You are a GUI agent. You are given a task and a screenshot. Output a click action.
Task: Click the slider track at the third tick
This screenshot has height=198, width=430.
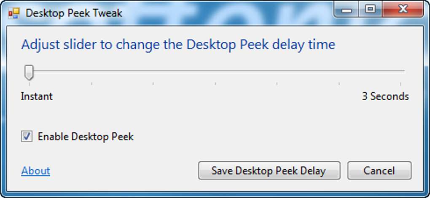(x=153, y=72)
